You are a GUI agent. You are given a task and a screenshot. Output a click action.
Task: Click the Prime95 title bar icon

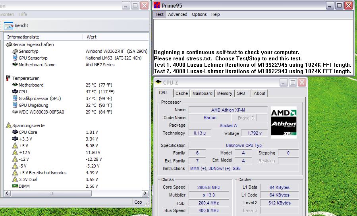tap(157, 5)
